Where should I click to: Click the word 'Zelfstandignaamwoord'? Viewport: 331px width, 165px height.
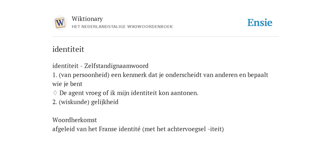(116, 66)
